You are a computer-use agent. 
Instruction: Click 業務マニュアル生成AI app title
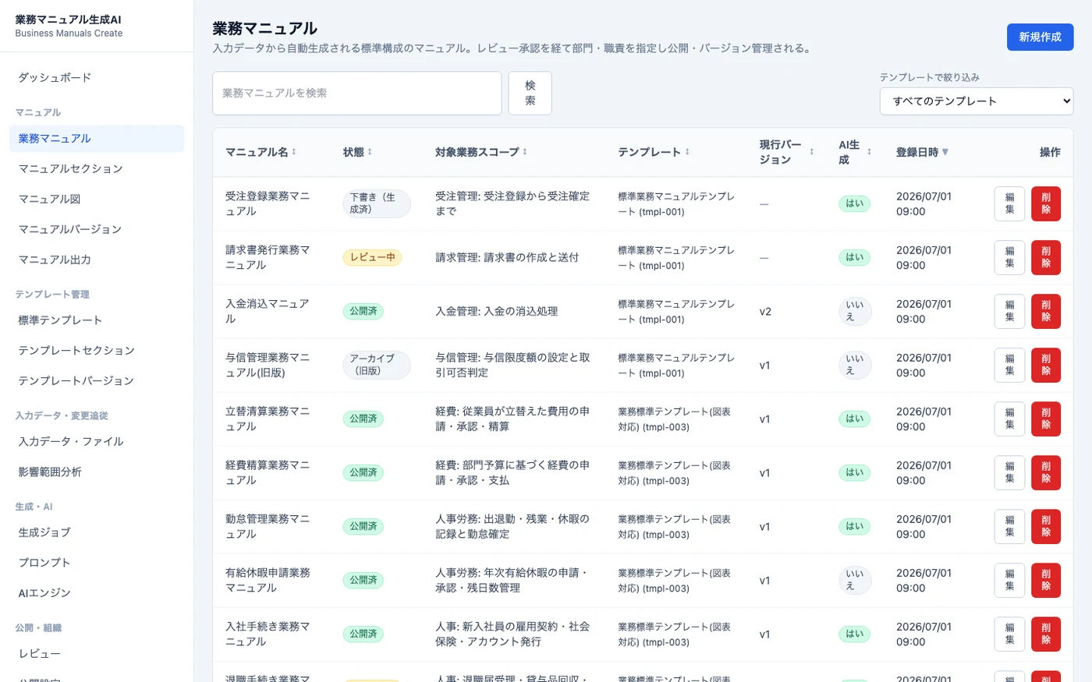tap(69, 19)
